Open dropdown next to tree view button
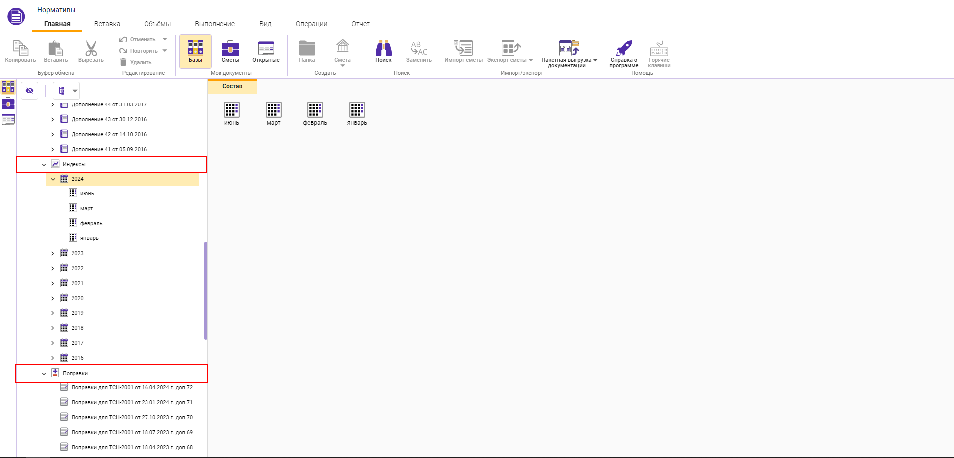Image resolution: width=954 pixels, height=458 pixels. click(x=75, y=91)
